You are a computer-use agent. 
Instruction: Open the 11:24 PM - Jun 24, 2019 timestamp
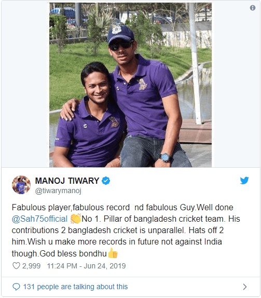[x=86, y=266]
